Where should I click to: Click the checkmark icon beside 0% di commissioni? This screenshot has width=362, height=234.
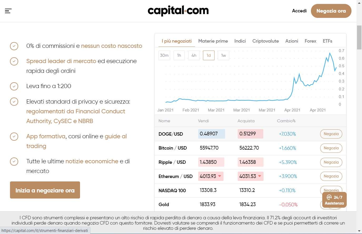click(14, 46)
